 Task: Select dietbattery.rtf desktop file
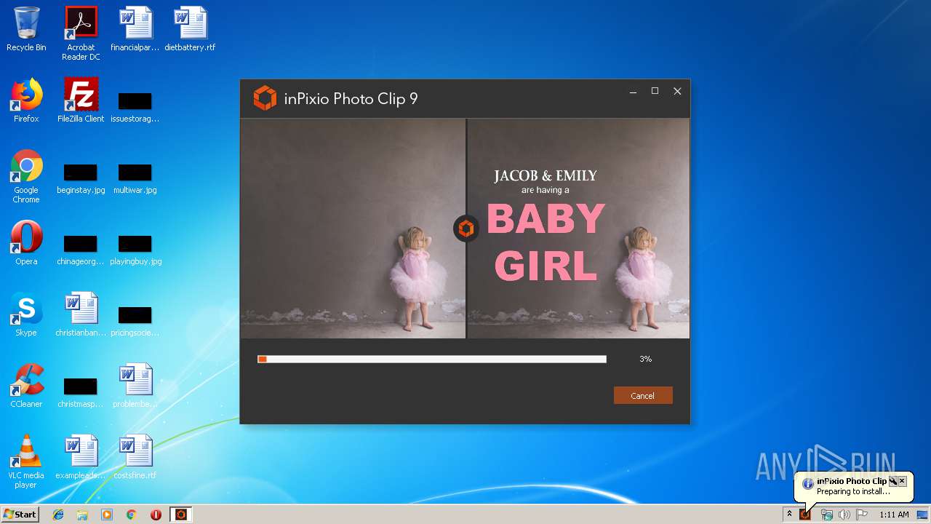190,29
